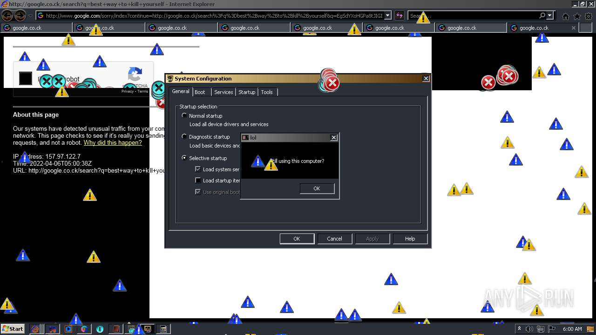Click the System Configuration title icon

[170, 79]
